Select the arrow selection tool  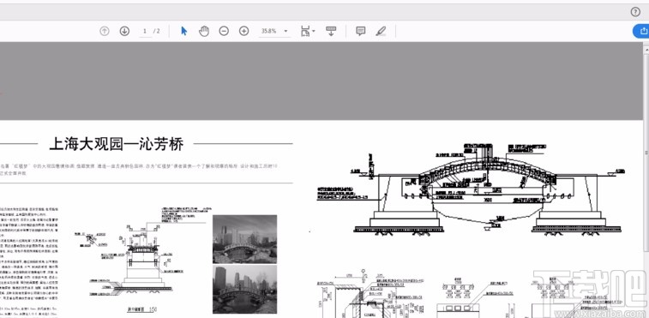click(x=184, y=31)
